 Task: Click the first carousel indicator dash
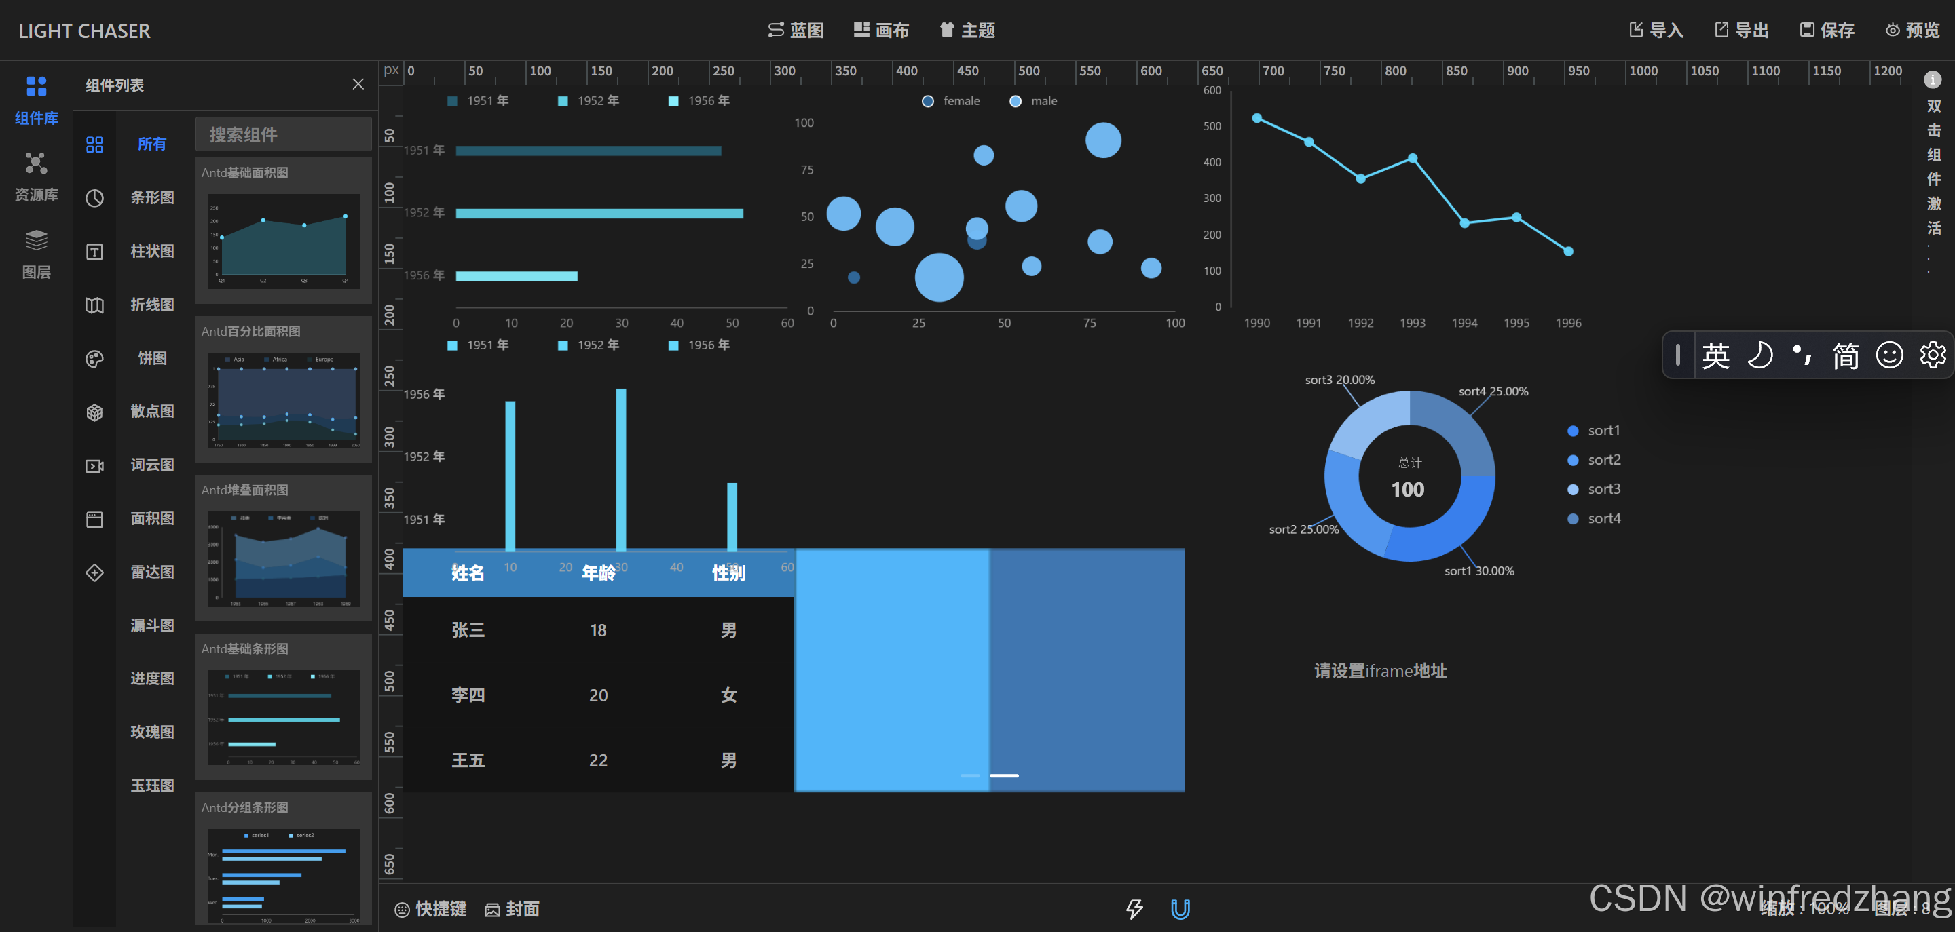970,776
